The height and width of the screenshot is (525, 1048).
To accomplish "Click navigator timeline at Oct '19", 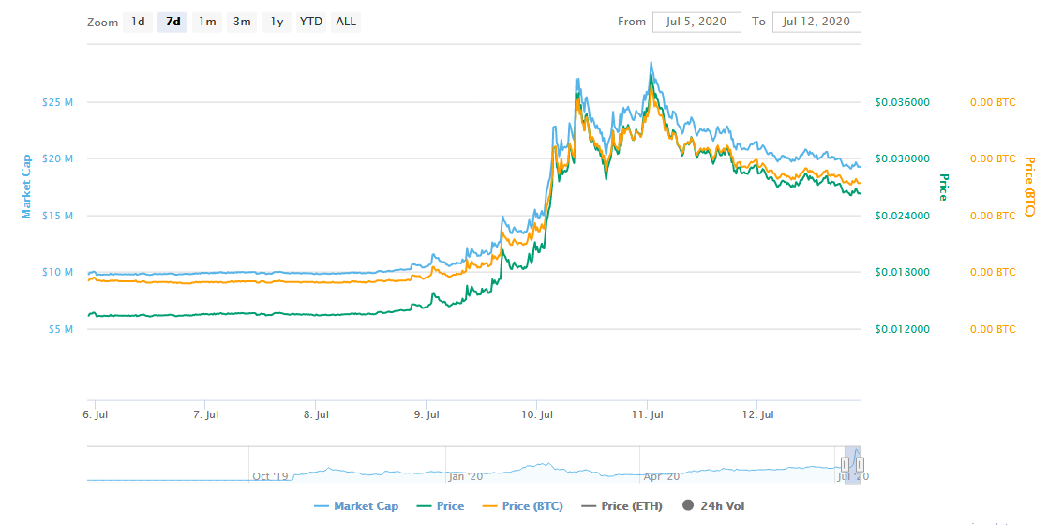I will click(x=270, y=476).
